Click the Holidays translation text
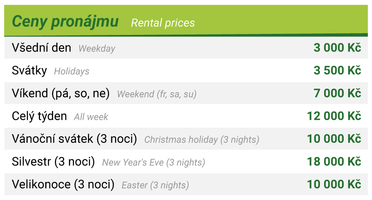This screenshot has width=372, height=200. pyautogui.click(x=72, y=71)
